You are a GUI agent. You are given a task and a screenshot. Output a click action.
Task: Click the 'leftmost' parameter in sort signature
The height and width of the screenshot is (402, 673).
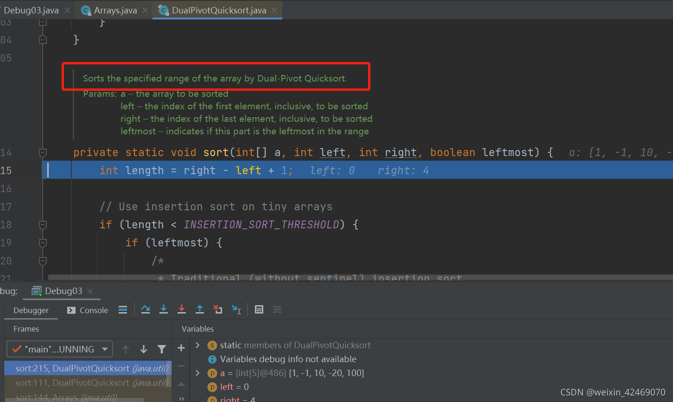pyautogui.click(x=508, y=152)
